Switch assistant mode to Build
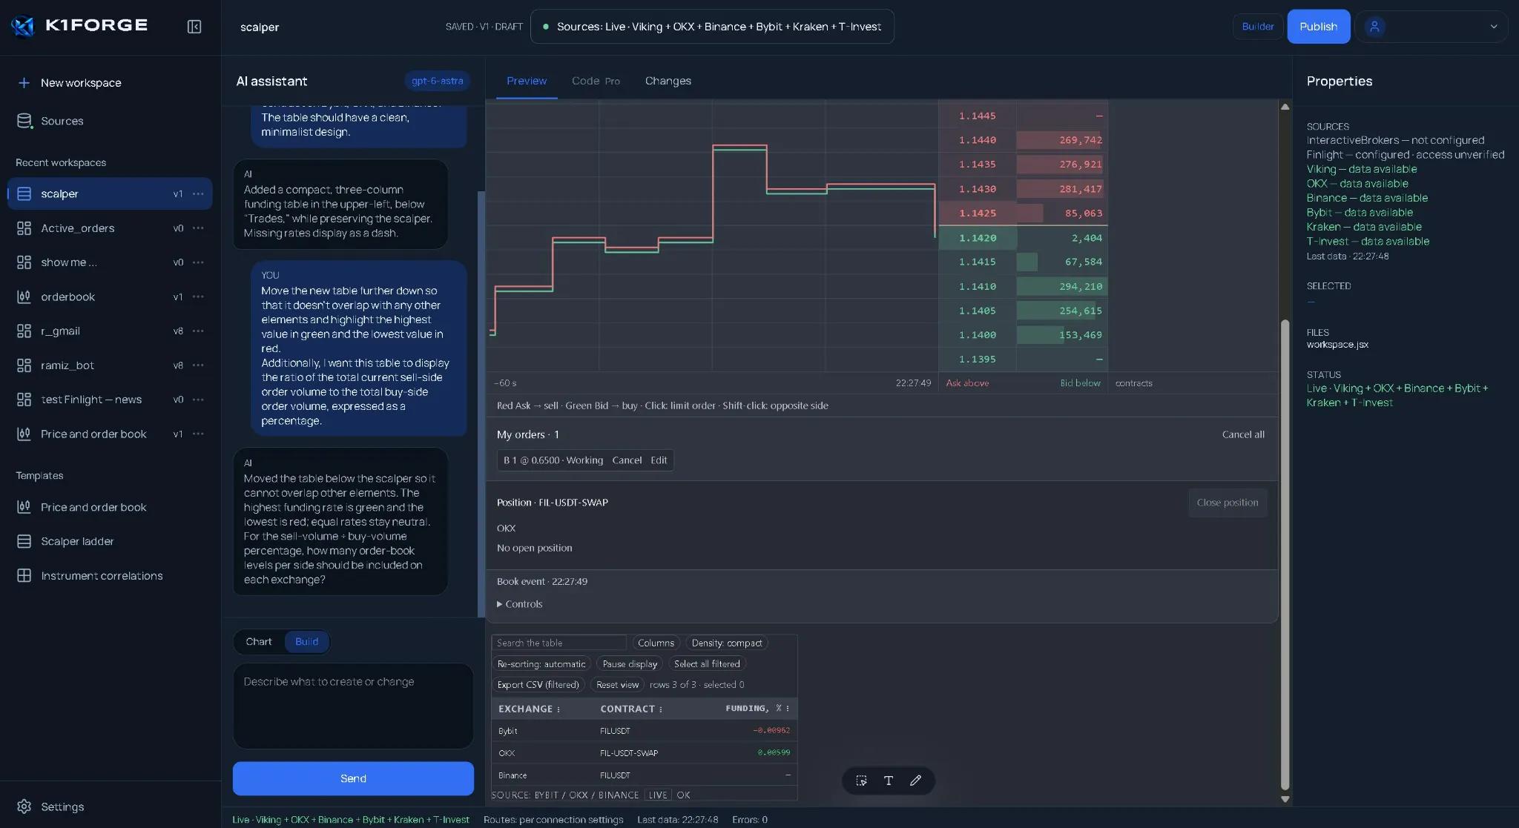This screenshot has height=828, width=1519. click(306, 642)
